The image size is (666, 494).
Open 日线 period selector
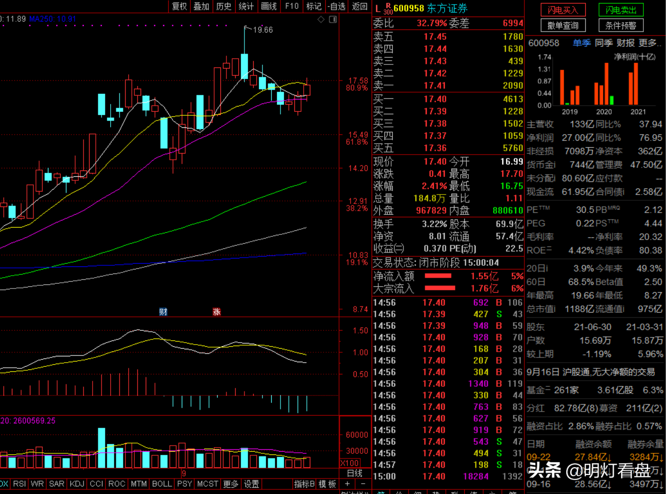coord(355,473)
